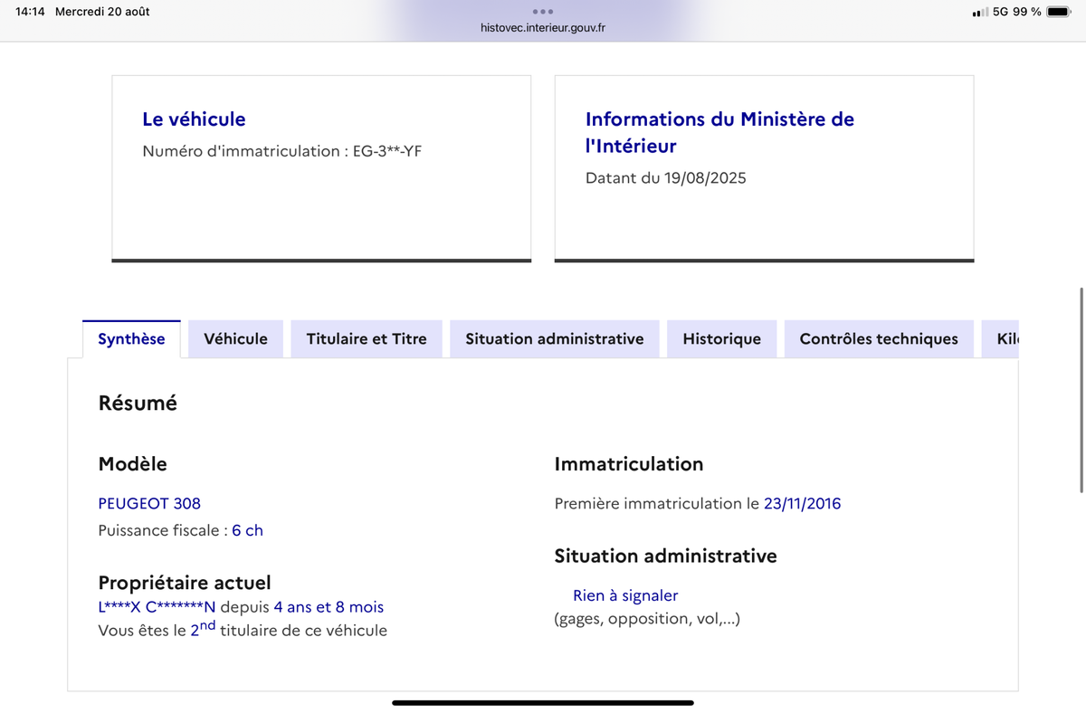Open the partially visible Kilométrage tab
The image size is (1086, 713).
click(x=1000, y=339)
